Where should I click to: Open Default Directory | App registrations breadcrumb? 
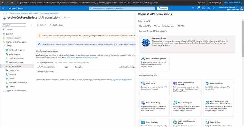[24, 13]
